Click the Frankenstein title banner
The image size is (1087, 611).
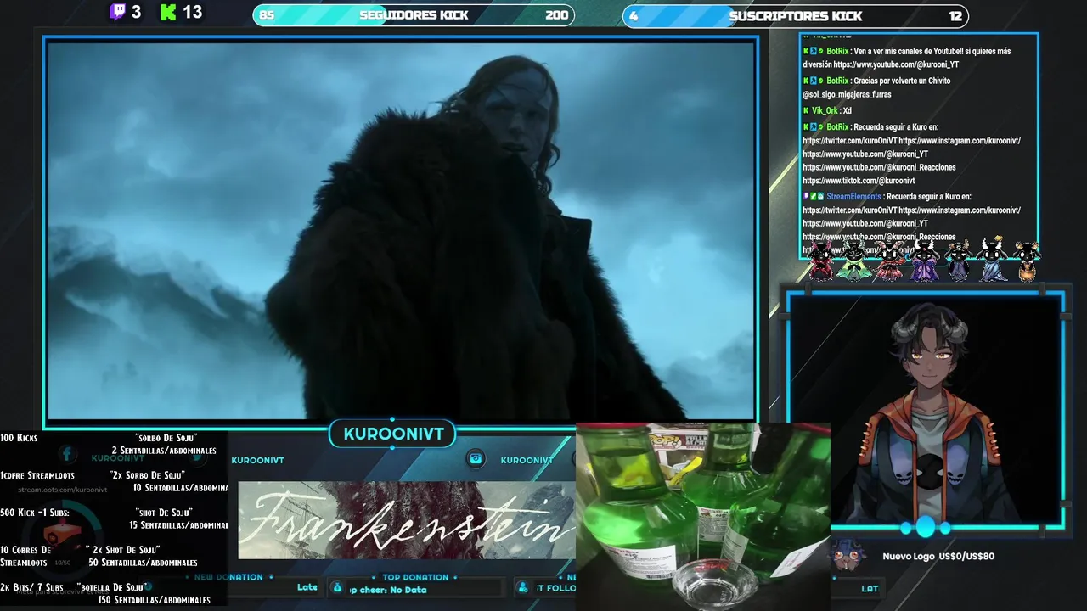pyautogui.click(x=407, y=520)
